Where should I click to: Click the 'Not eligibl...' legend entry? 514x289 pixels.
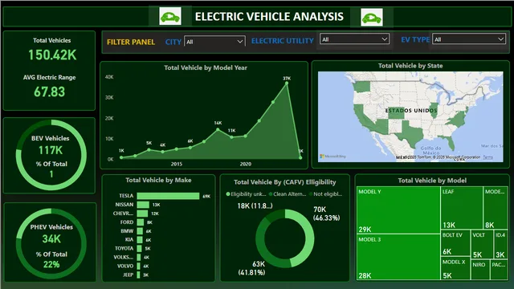click(x=325, y=194)
